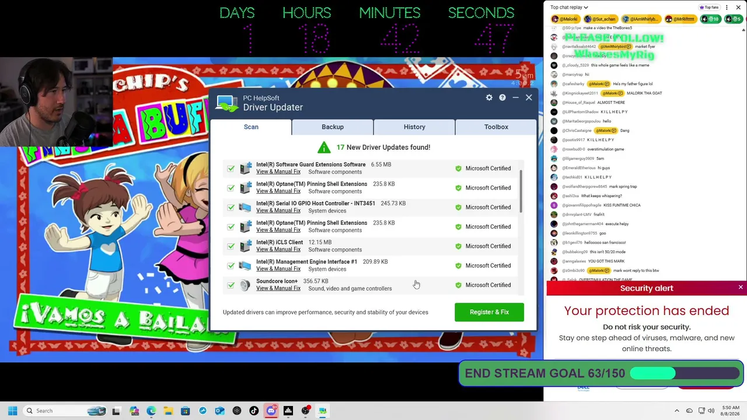Open View & Manual Fix for Soundcore Icon+
Image resolution: width=747 pixels, height=420 pixels.
(278, 288)
